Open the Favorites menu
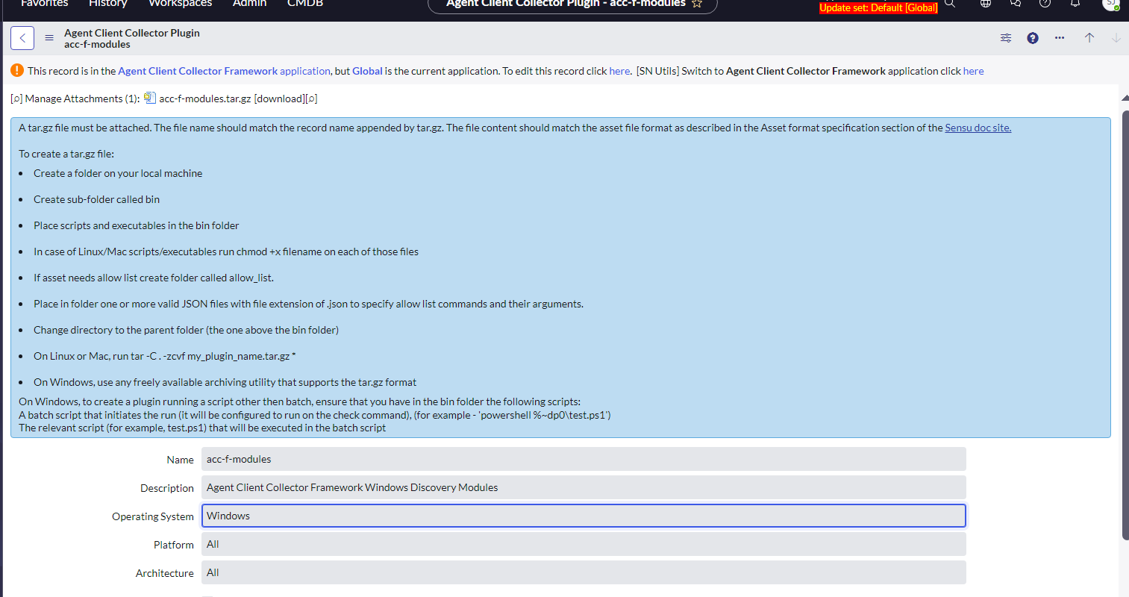This screenshot has width=1129, height=597. [x=44, y=4]
